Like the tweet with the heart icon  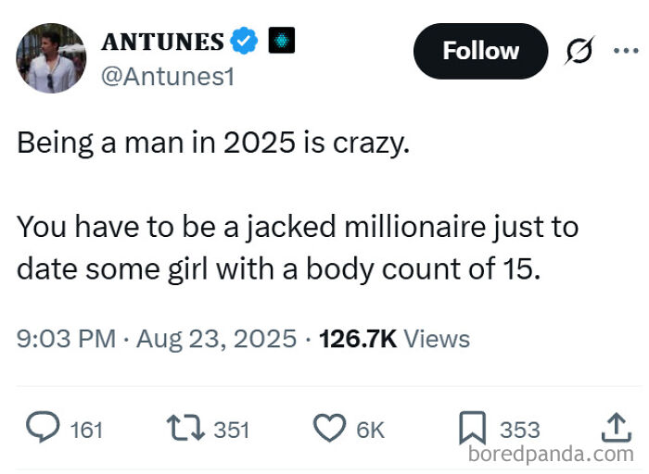pyautogui.click(x=328, y=429)
